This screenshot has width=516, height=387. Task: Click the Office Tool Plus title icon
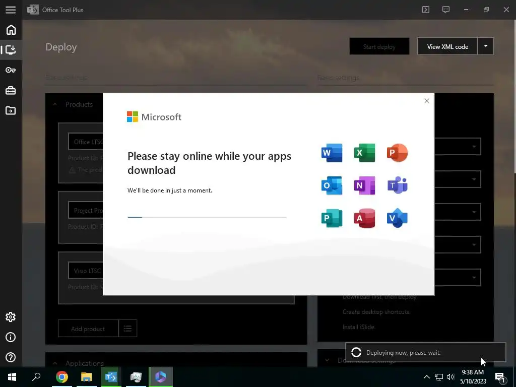tap(33, 10)
